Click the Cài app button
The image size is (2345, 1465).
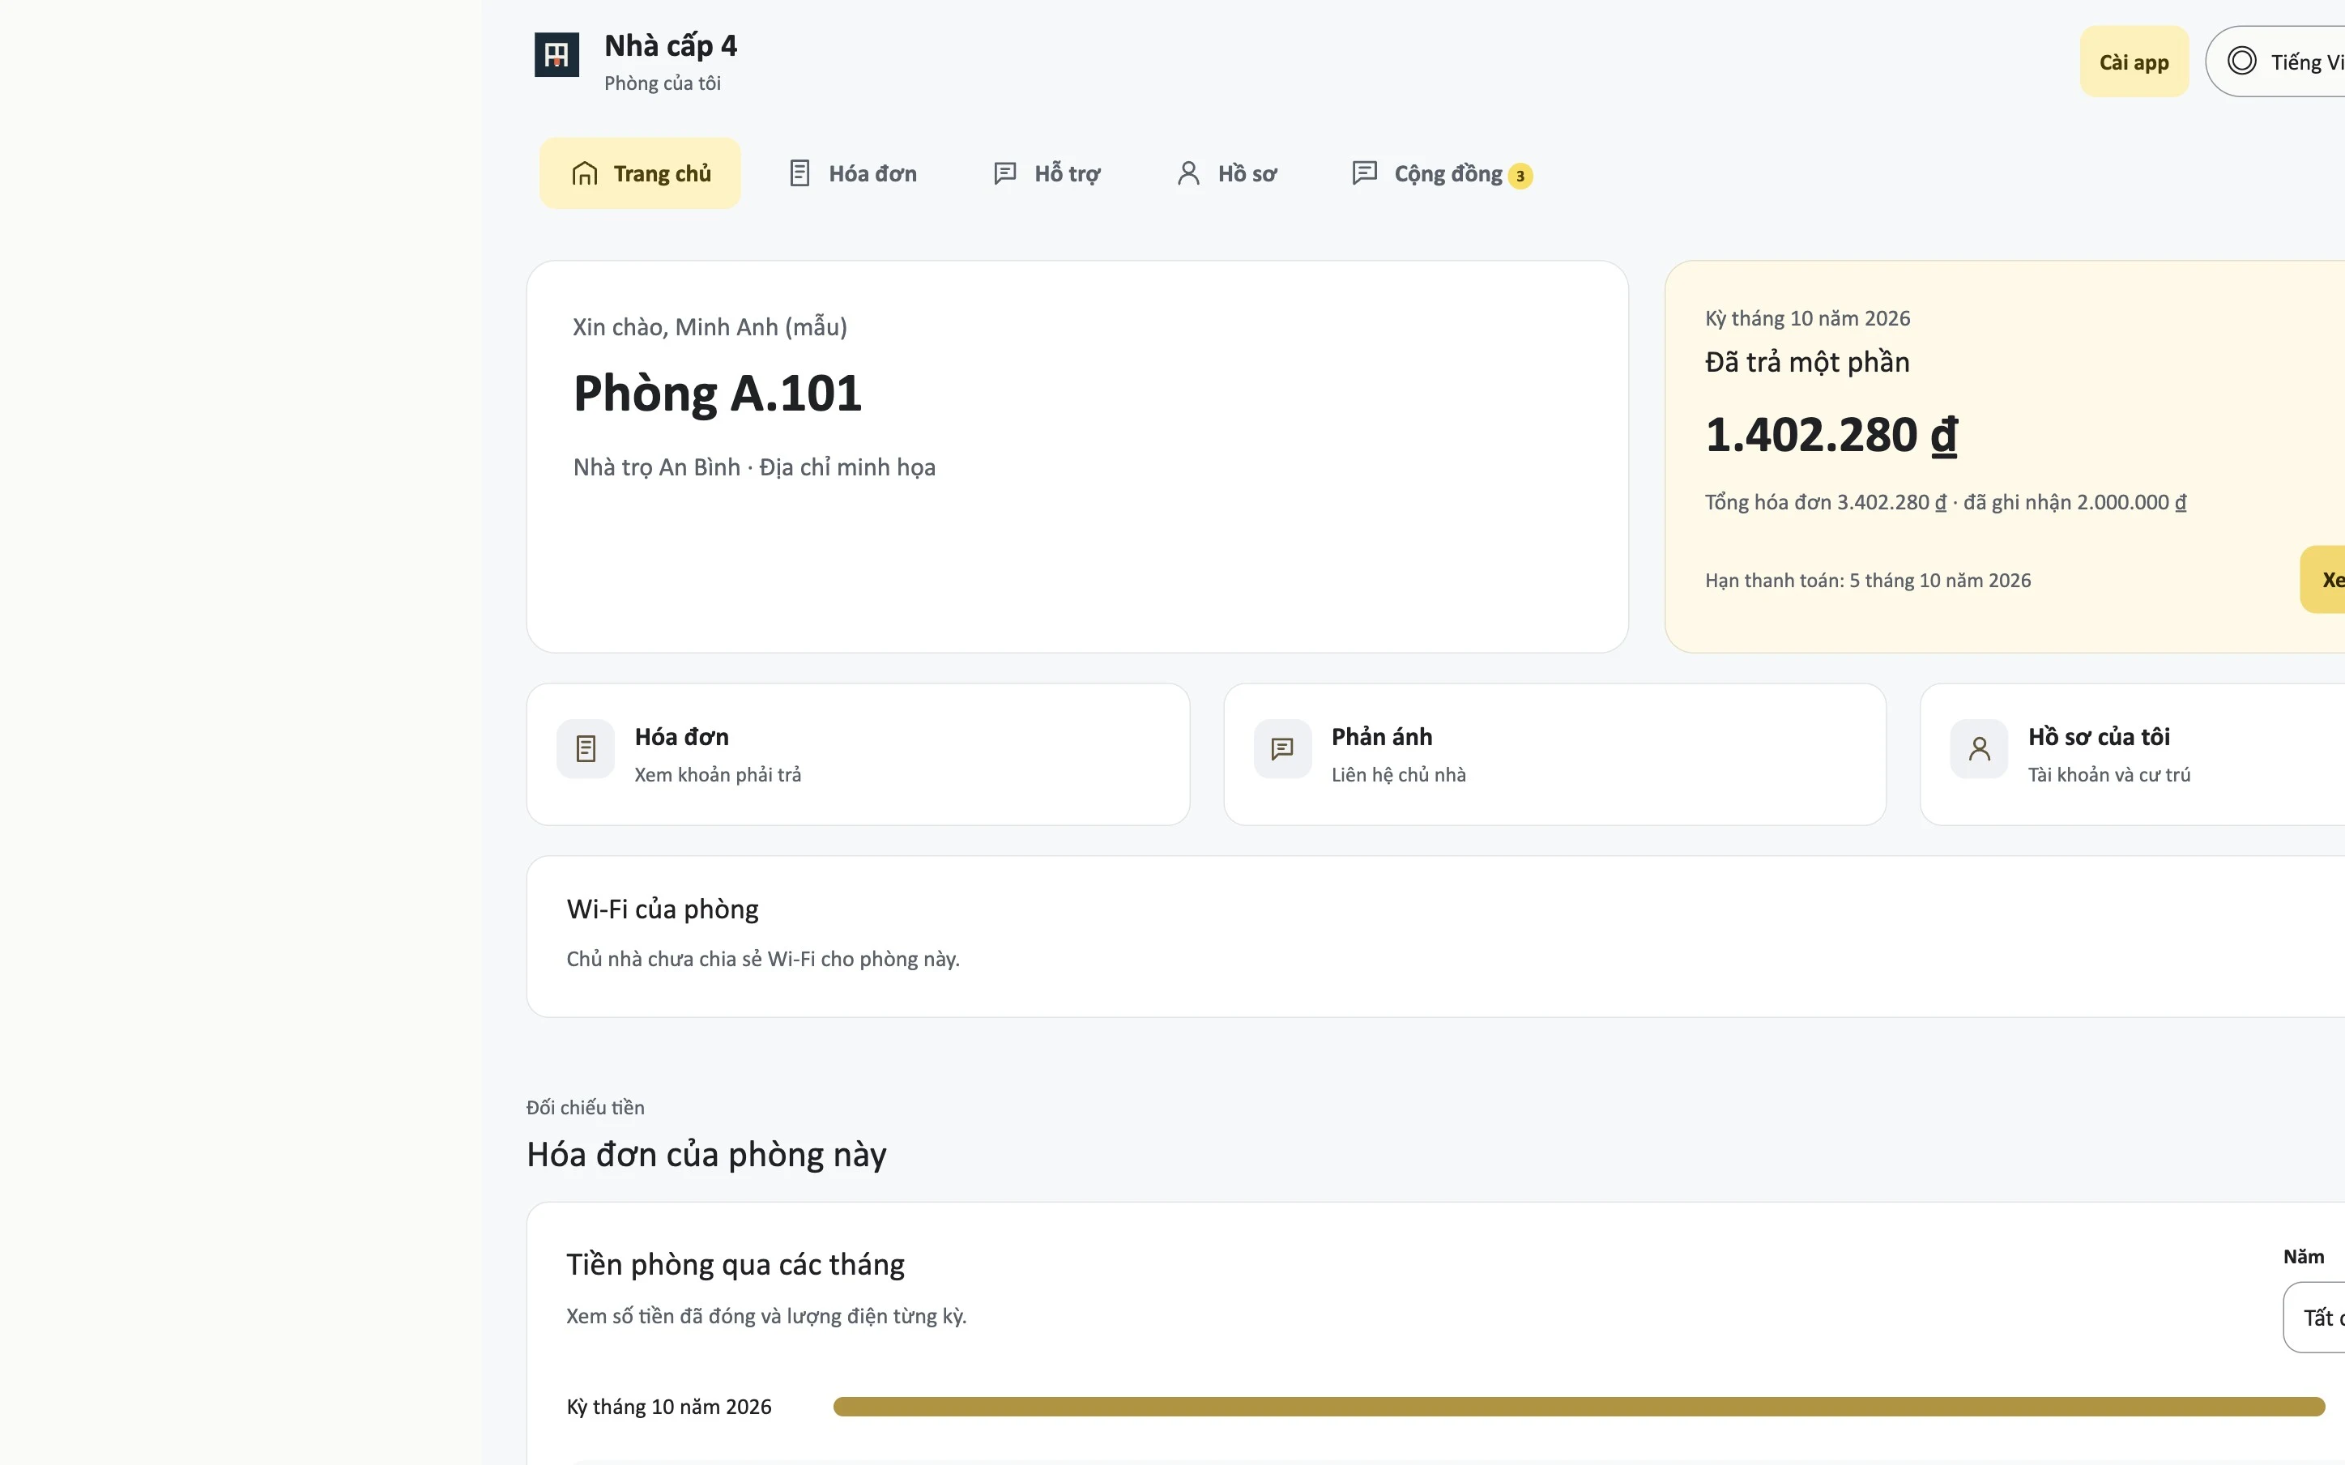pos(2134,62)
